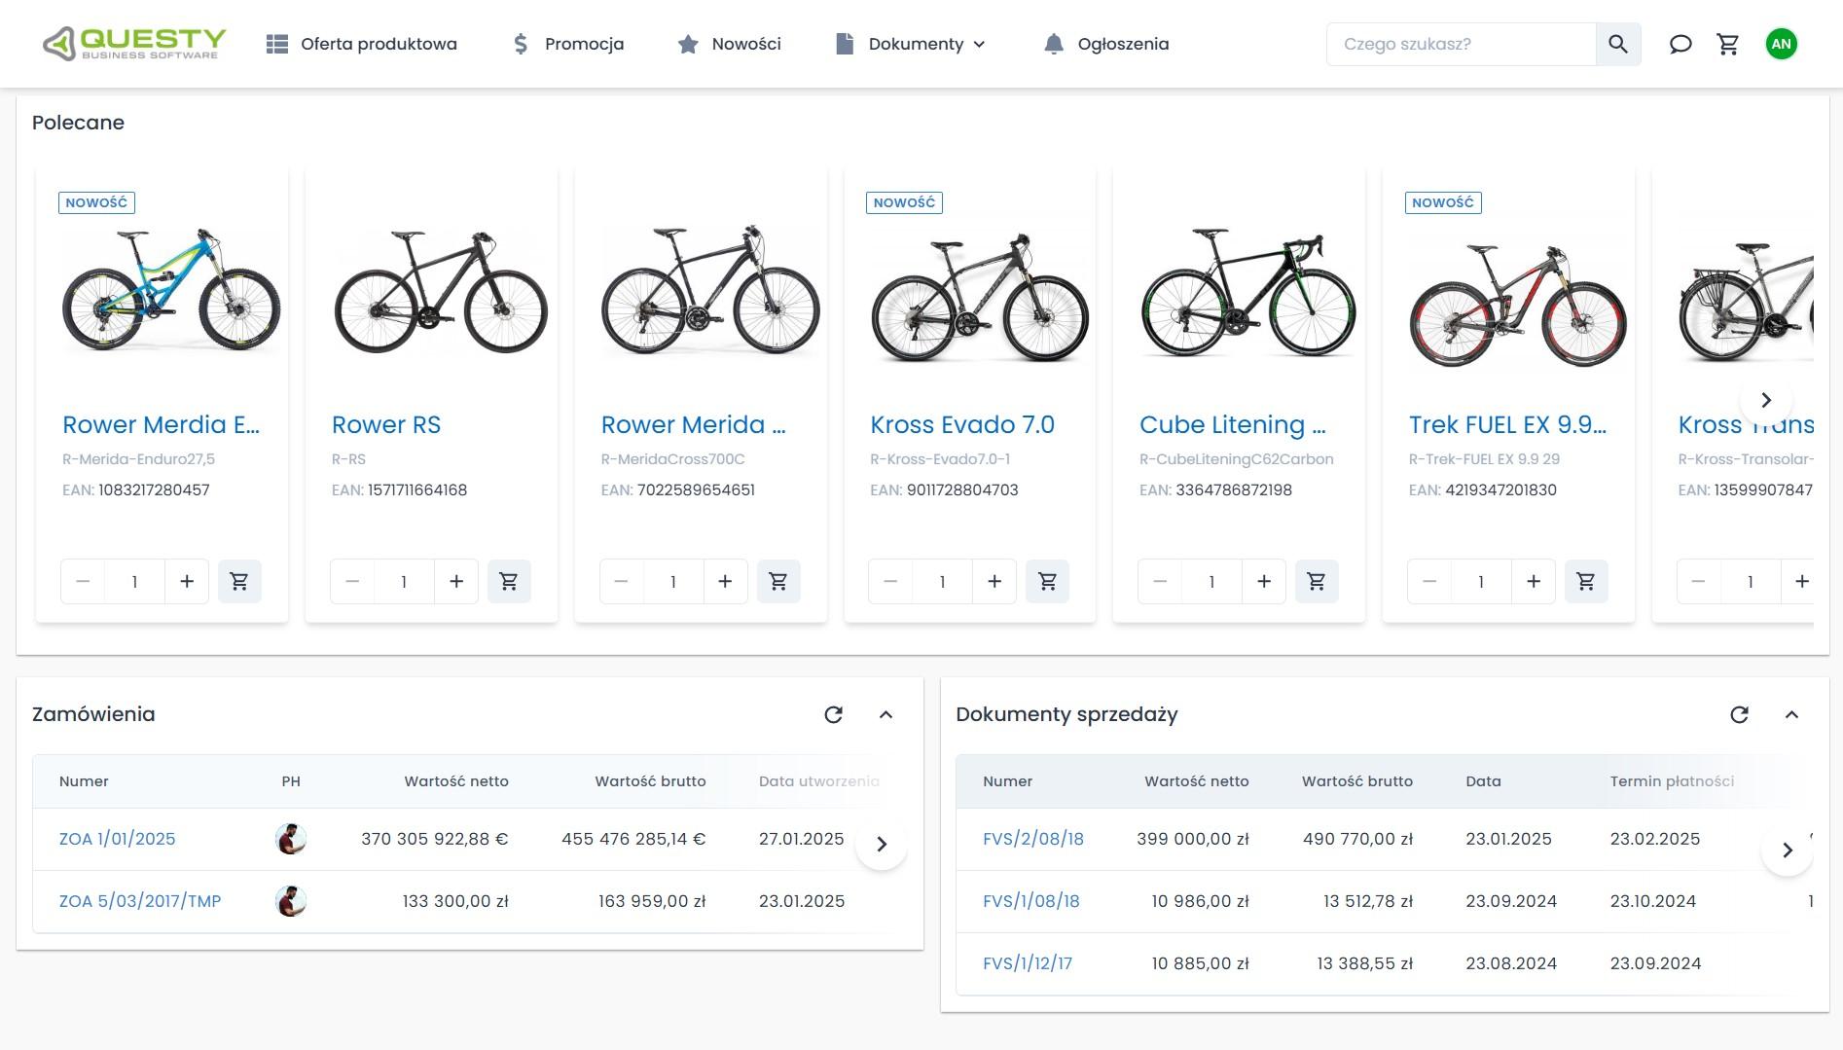Sort Zamówienia by Wartość netto header
The width and height of the screenshot is (1843, 1050).
(x=456, y=781)
